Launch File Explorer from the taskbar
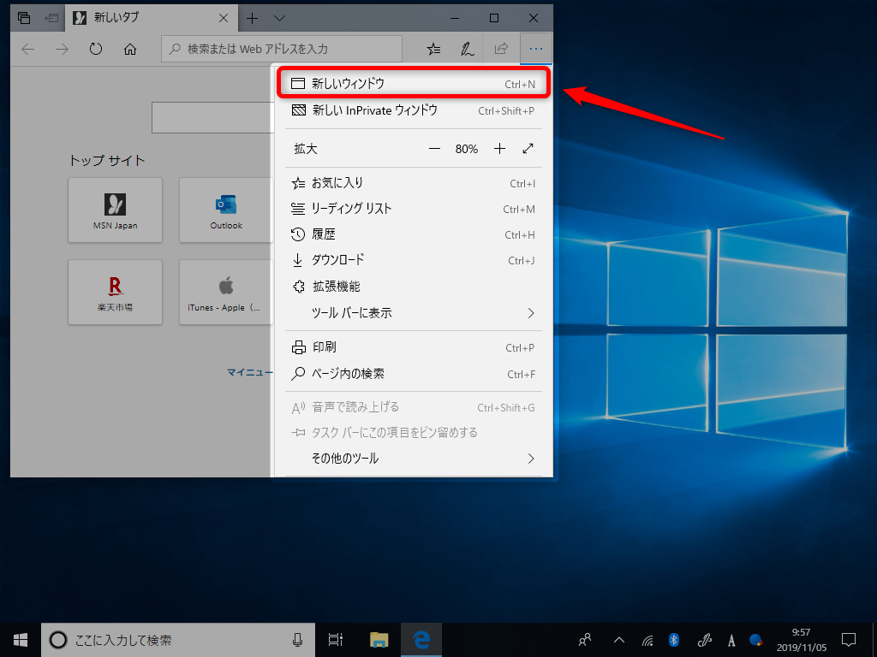This screenshot has height=657, width=877. (x=378, y=639)
